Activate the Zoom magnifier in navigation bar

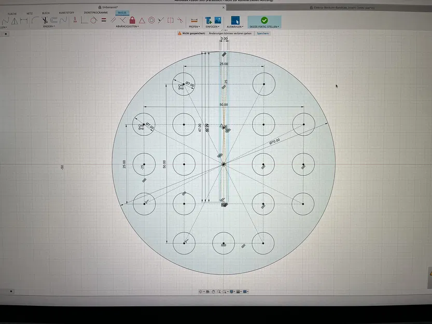pos(219,291)
